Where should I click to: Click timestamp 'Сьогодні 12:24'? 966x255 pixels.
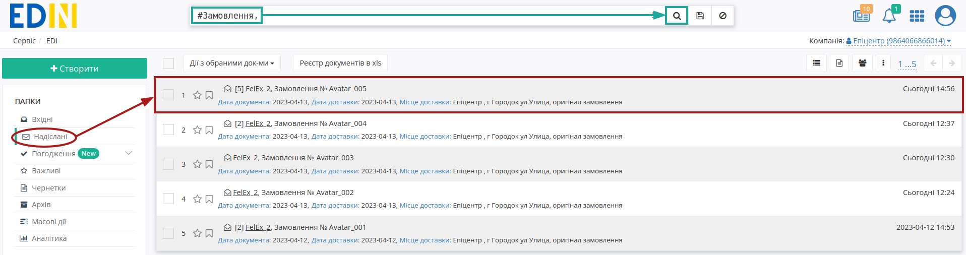(929, 193)
